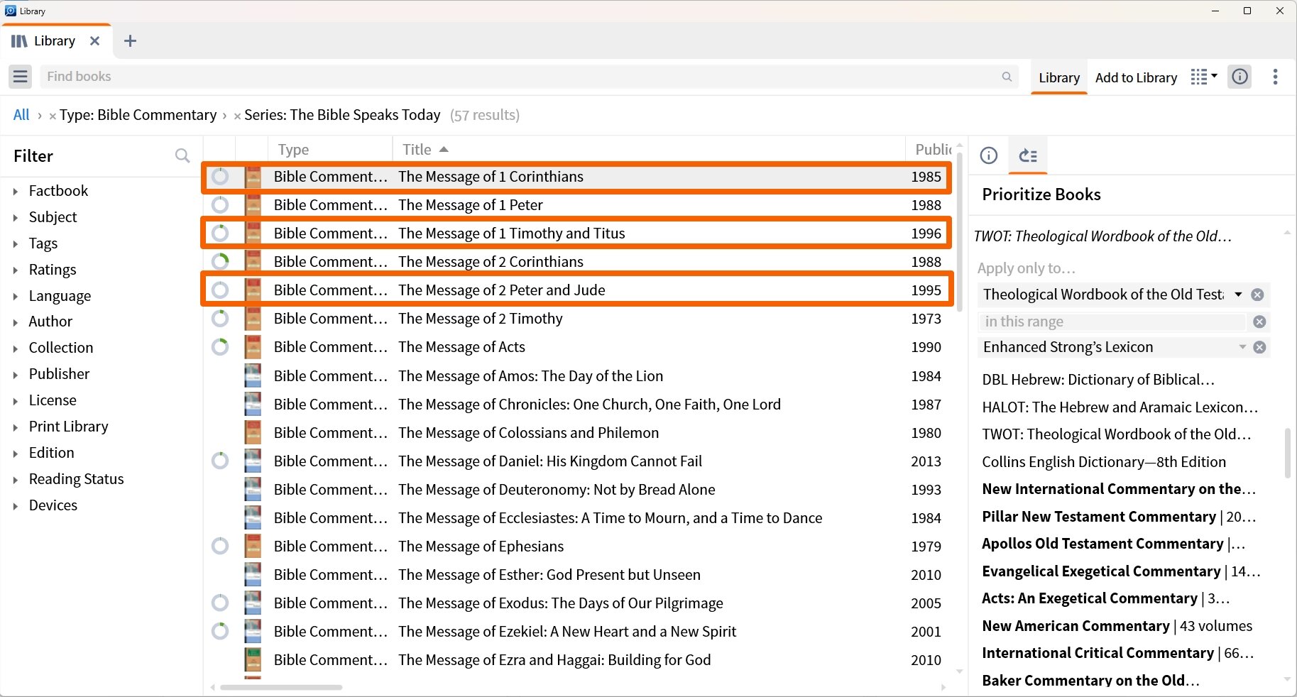Click the Library icon in the window tab

pyautogui.click(x=19, y=41)
